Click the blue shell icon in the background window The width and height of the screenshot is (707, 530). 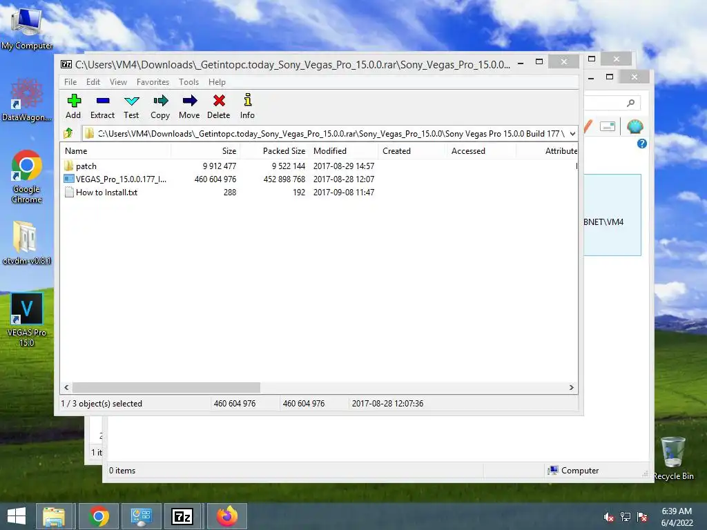pyautogui.click(x=635, y=127)
